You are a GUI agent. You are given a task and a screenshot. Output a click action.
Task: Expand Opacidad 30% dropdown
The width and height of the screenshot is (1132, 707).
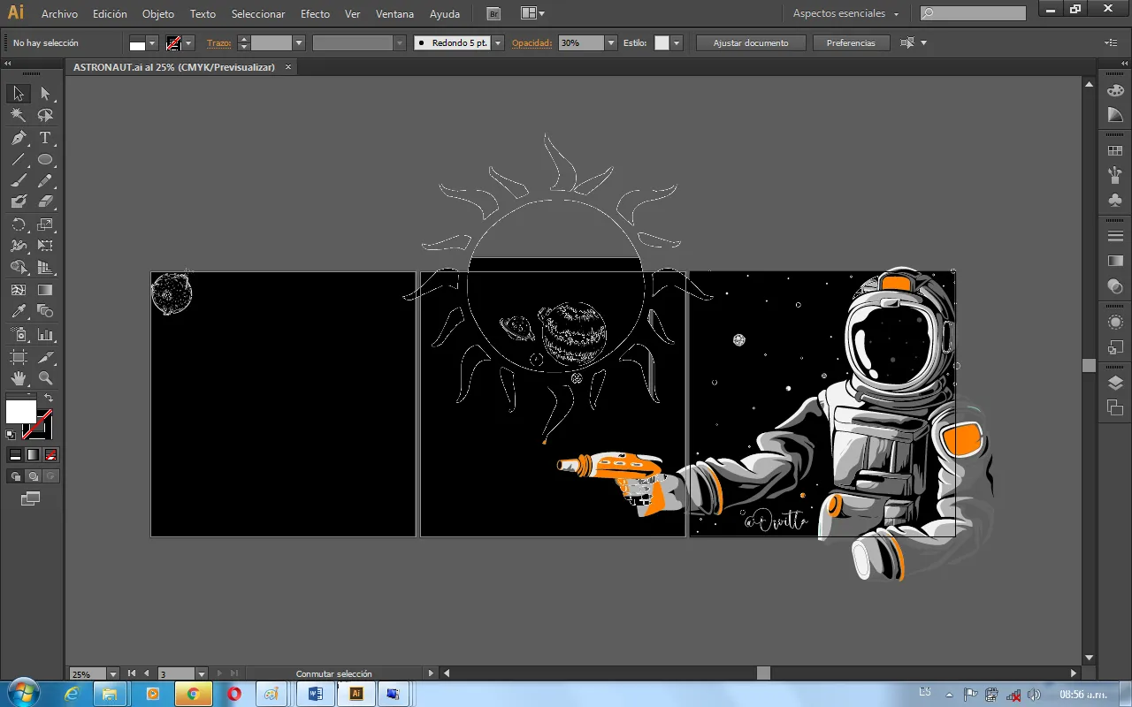(x=611, y=42)
